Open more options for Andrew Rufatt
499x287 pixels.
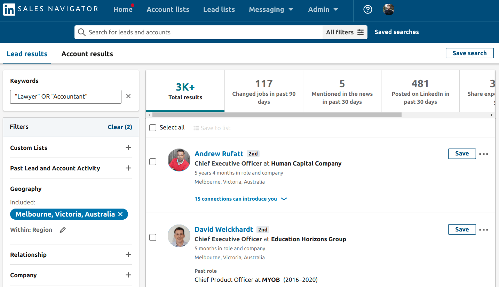pos(484,154)
